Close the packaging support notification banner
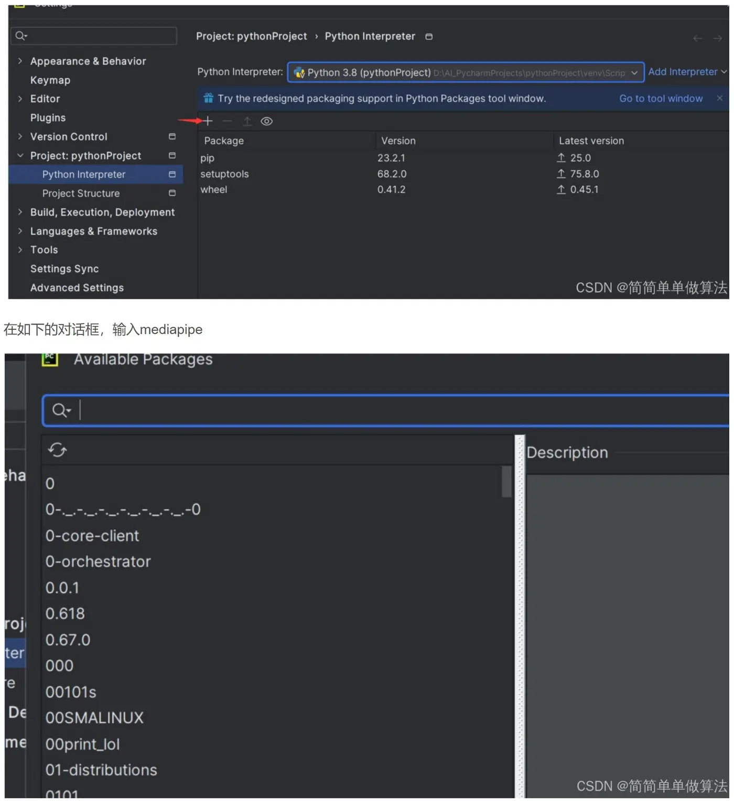Image resolution: width=734 pixels, height=801 pixels. click(719, 98)
